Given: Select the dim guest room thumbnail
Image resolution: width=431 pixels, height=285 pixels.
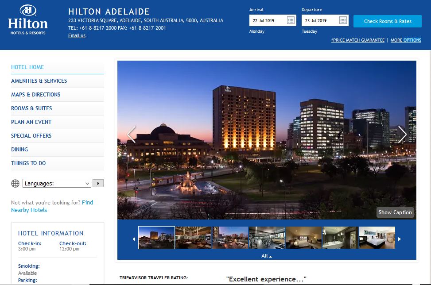Looking at the screenshot, I should 304,238.
